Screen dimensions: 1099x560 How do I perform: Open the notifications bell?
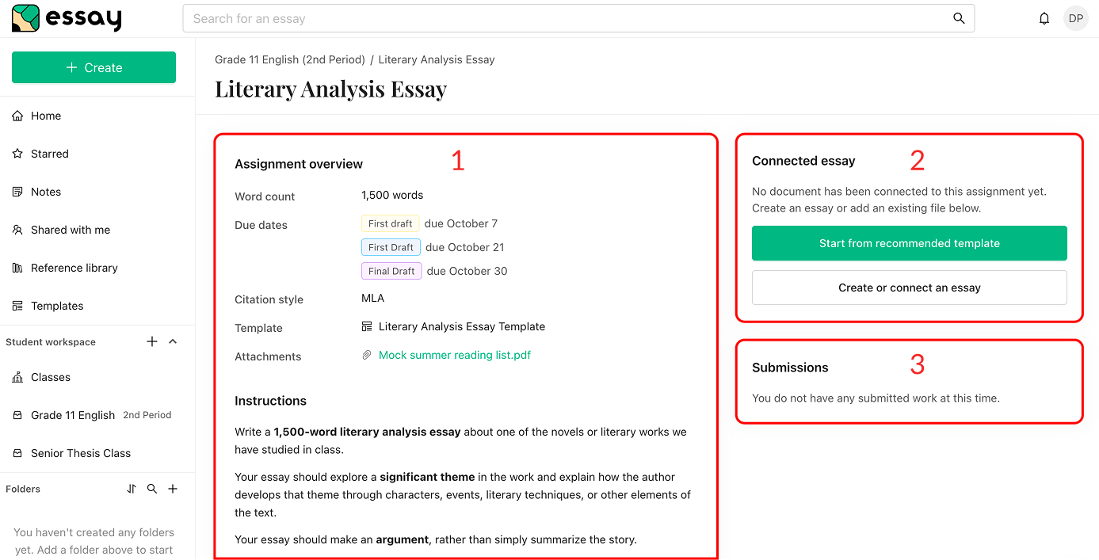click(x=1044, y=18)
